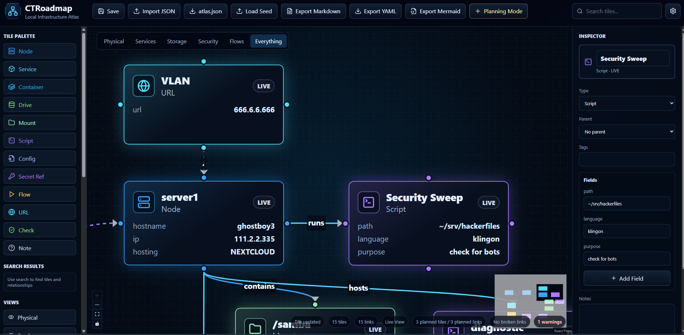This screenshot has height=335, width=684.
Task: Click the language field input
Action: click(627, 231)
